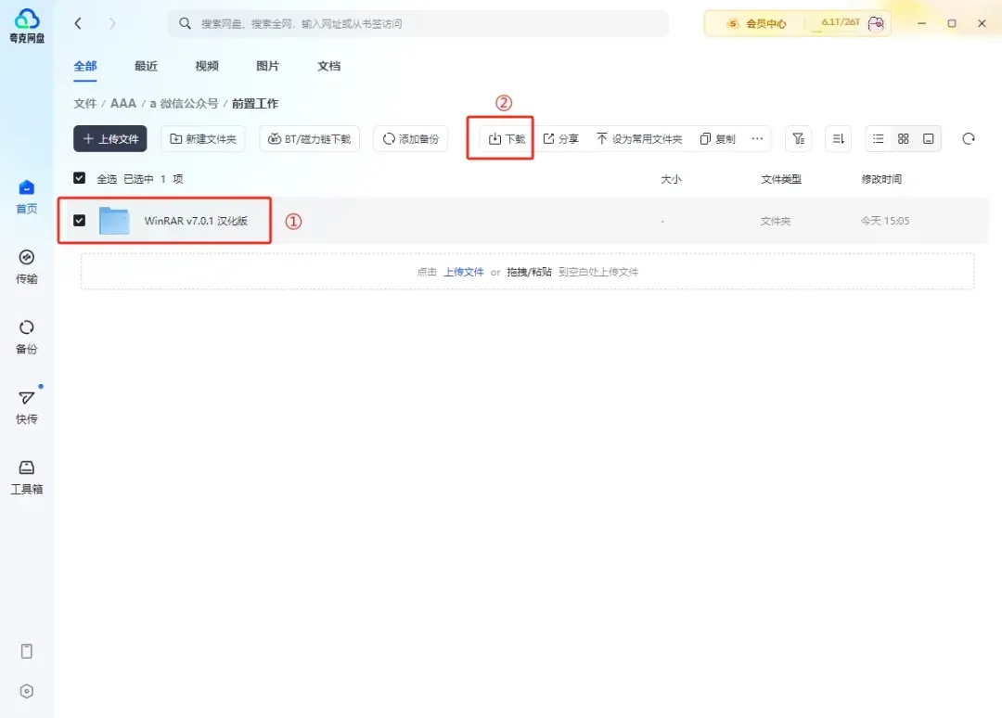Click the mobile phone icon in sidebar
The width and height of the screenshot is (1002, 718).
[26, 651]
